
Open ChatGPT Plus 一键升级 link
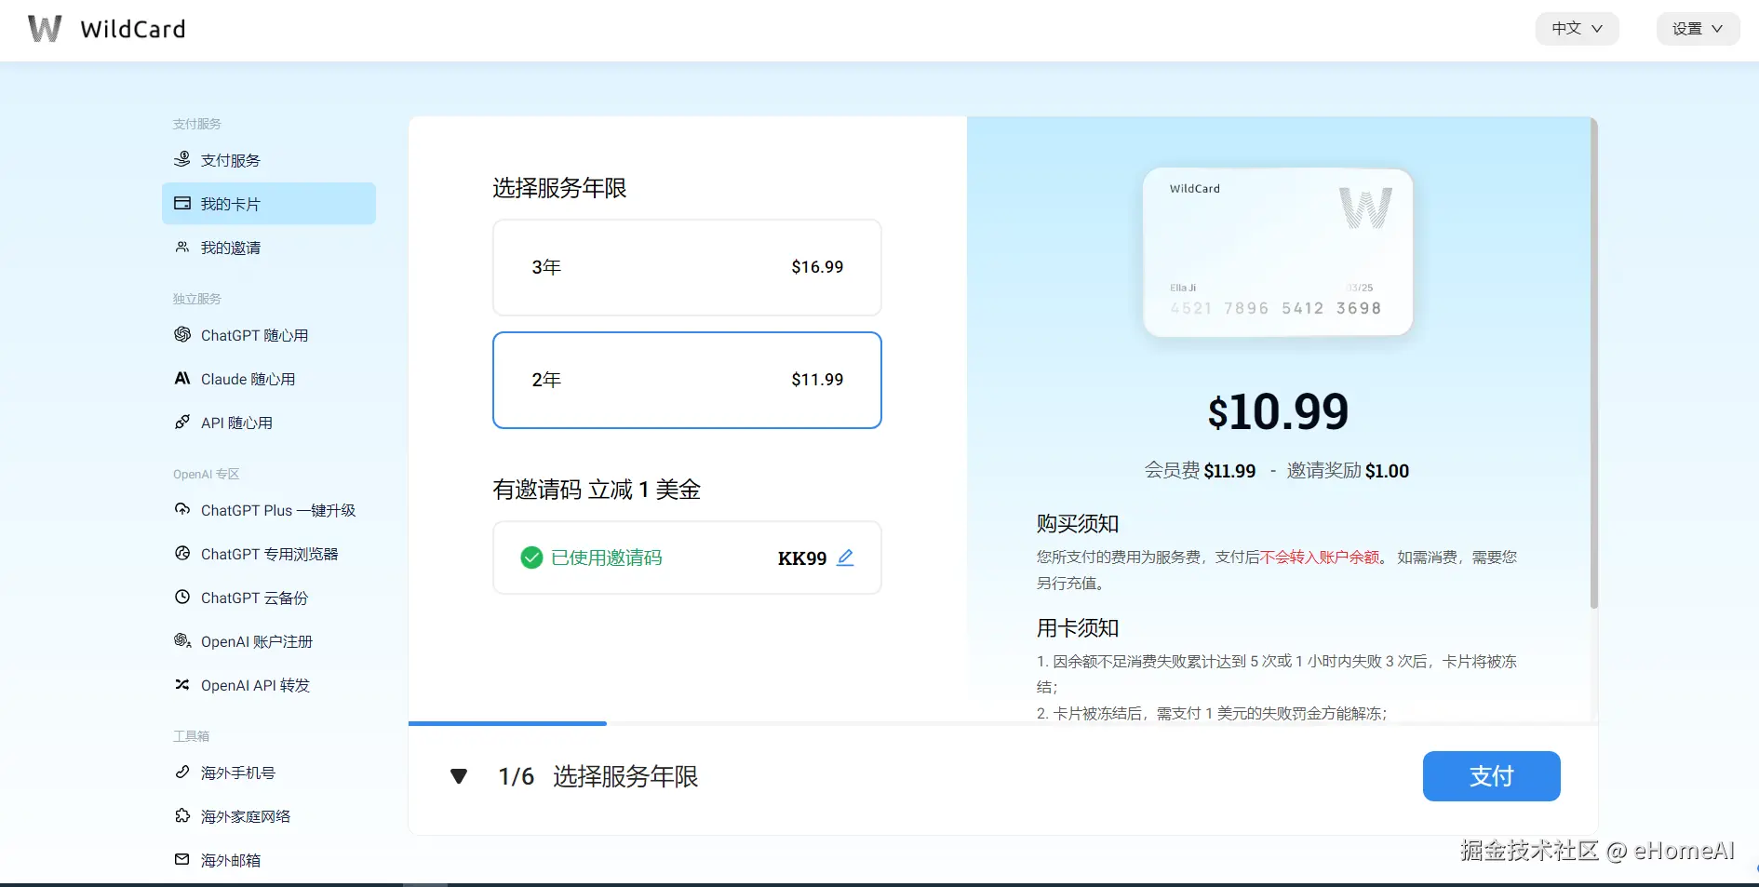point(269,510)
